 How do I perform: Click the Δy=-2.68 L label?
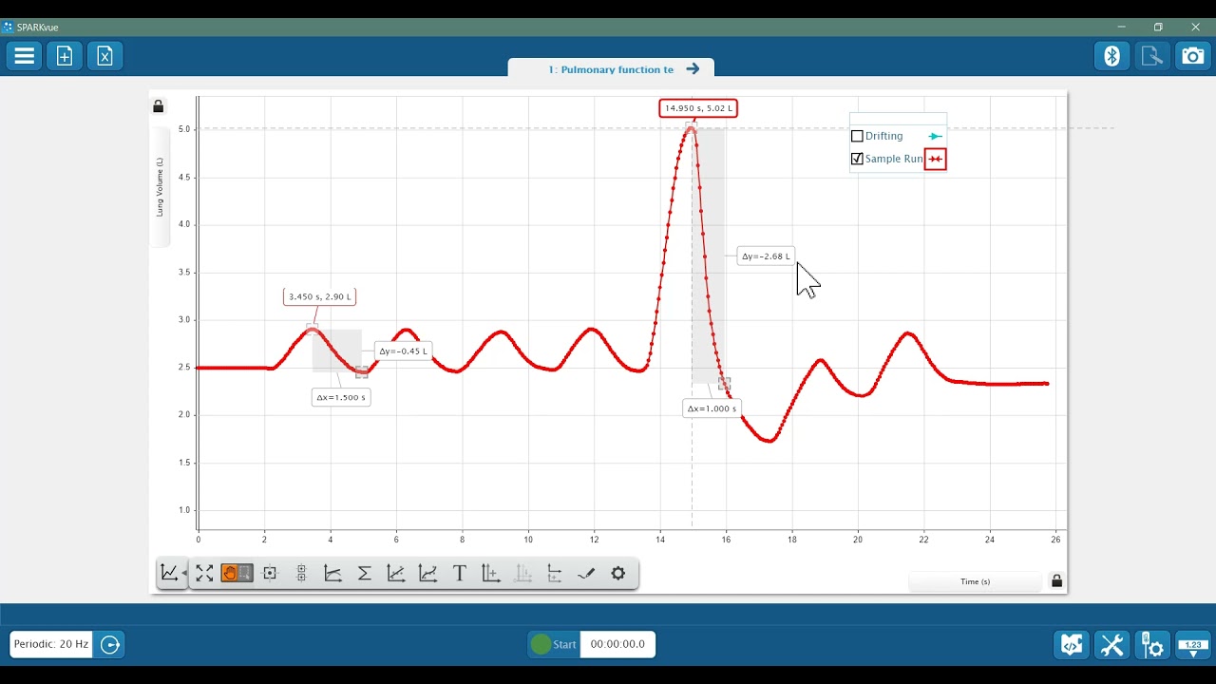click(766, 256)
